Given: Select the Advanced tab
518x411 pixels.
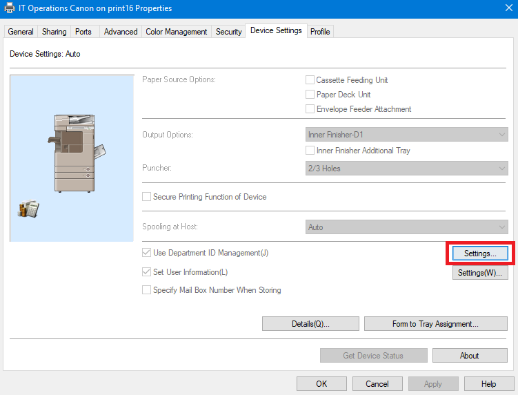Looking at the screenshot, I should pos(121,32).
